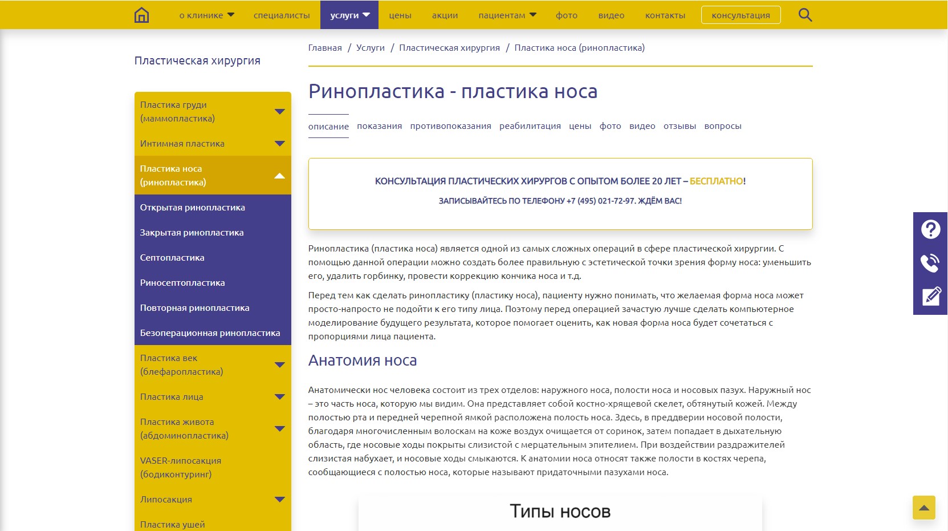This screenshot has height=531, width=948.
Task: Switch to the противопоказания tab
Action: pyautogui.click(x=450, y=126)
